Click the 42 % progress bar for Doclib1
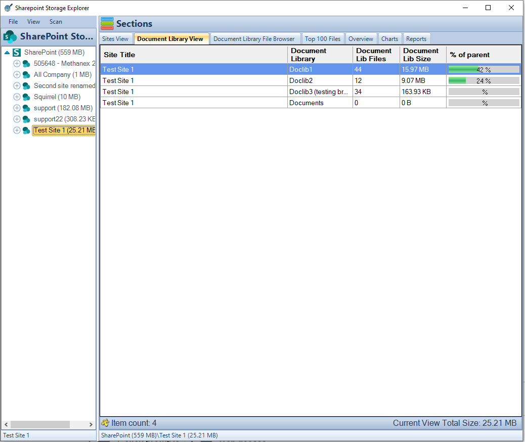 point(484,70)
